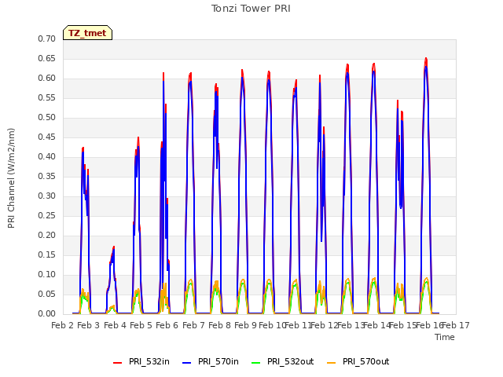Click the chart title Tonzi Tower PRI
This screenshot has width=503, height=377.
coord(251,9)
